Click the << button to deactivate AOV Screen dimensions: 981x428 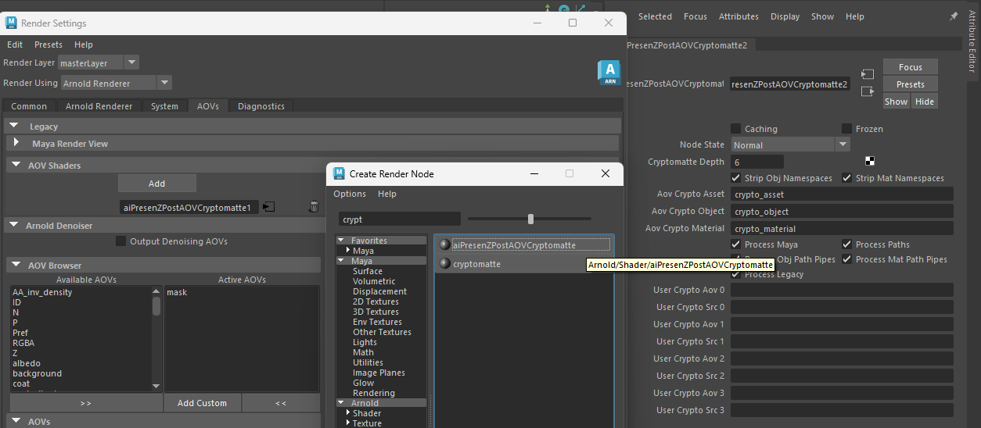[281, 403]
